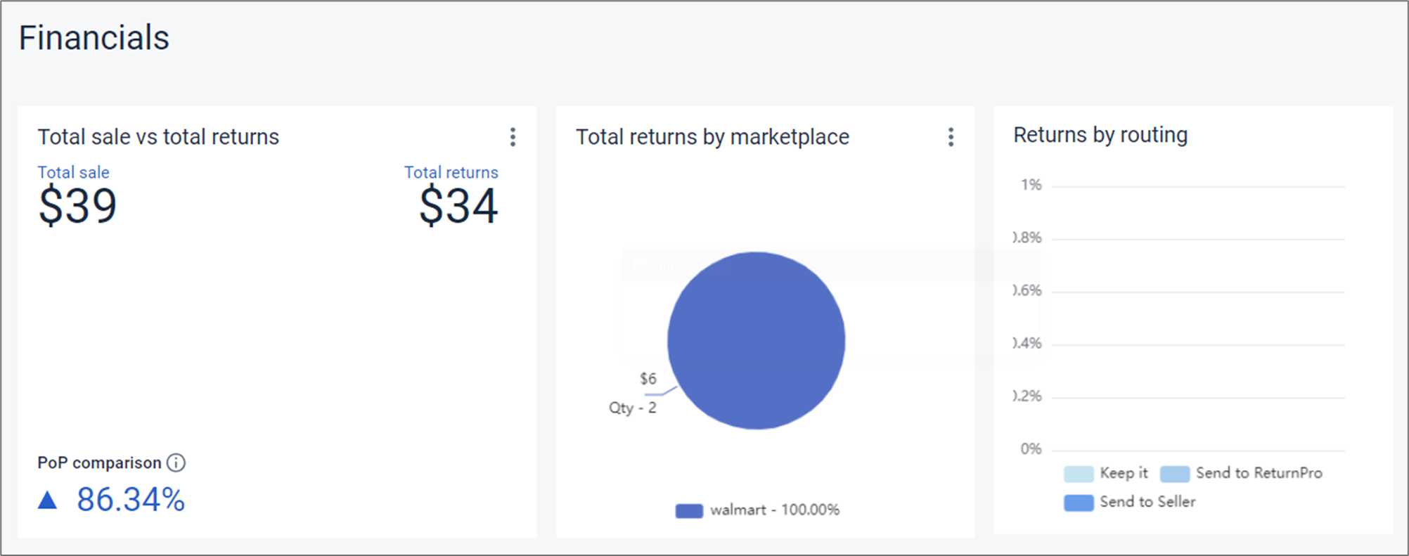Select the walmart pie chart slice
Image resolution: width=1409 pixels, height=556 pixels.
[756, 341]
